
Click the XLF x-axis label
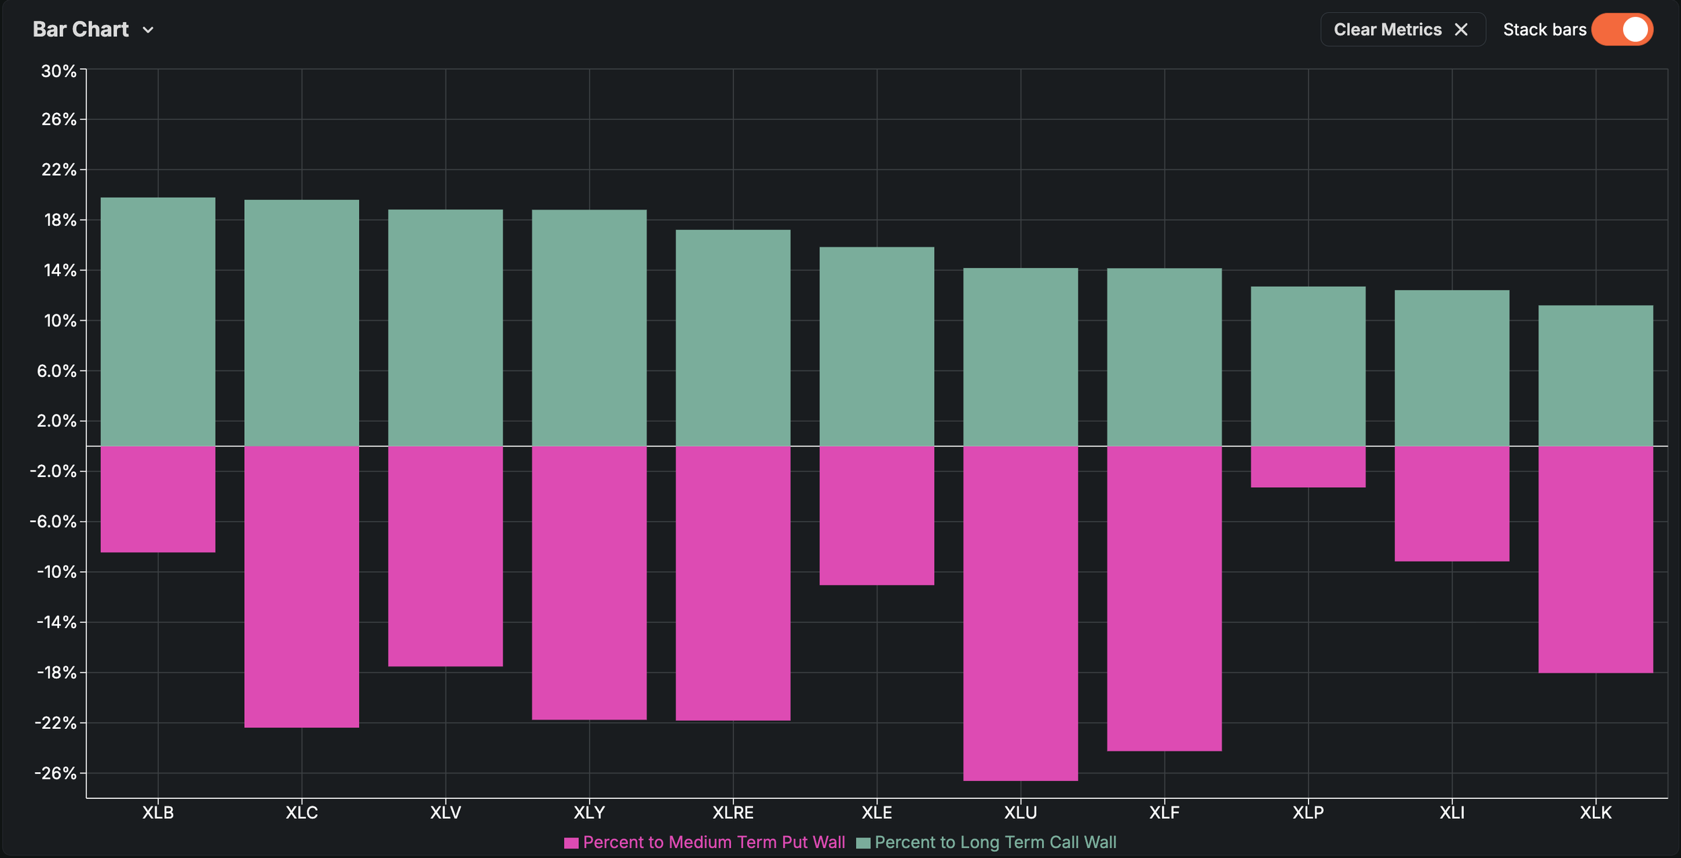click(x=1164, y=813)
